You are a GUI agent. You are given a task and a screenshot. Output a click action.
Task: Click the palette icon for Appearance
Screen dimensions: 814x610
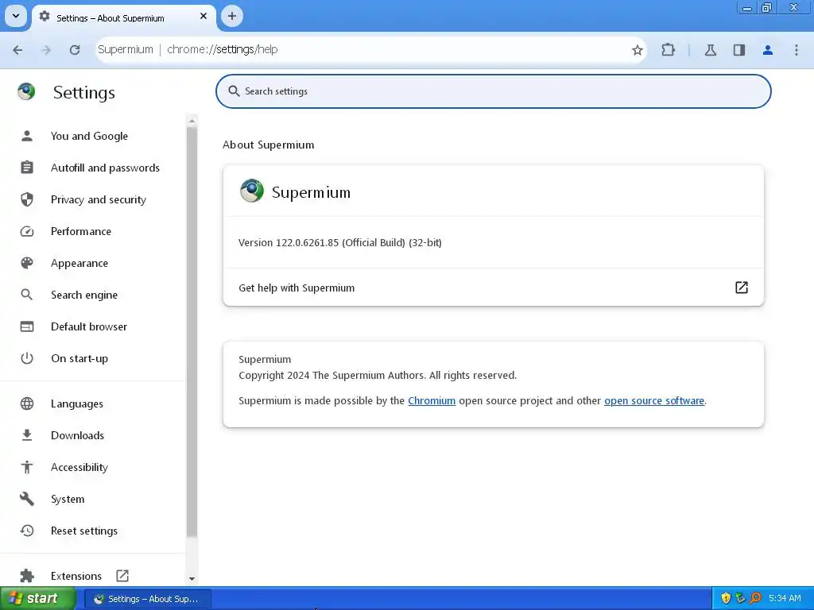click(x=27, y=263)
